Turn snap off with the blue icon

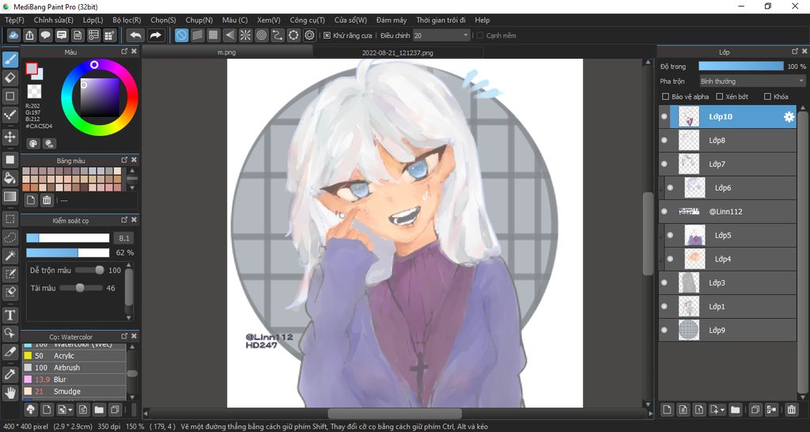(181, 35)
